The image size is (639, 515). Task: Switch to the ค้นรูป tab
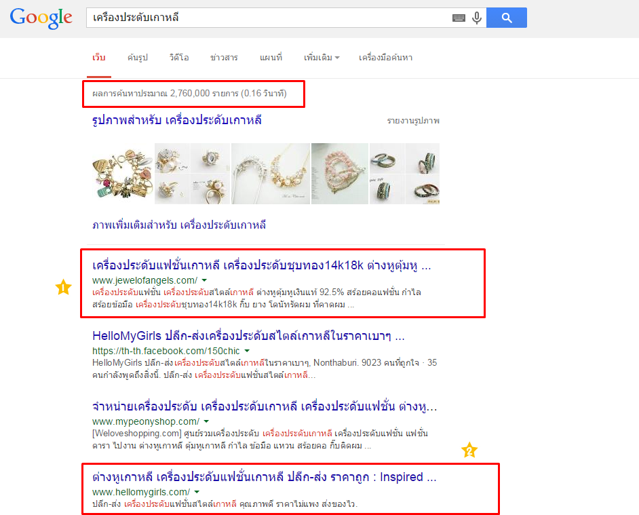[x=137, y=58]
